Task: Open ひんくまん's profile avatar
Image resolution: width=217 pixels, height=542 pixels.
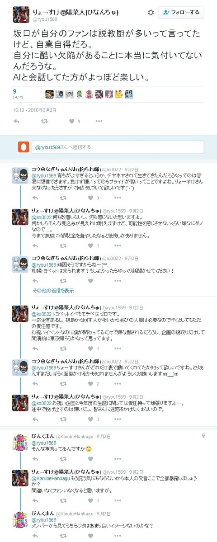Action: point(20,443)
